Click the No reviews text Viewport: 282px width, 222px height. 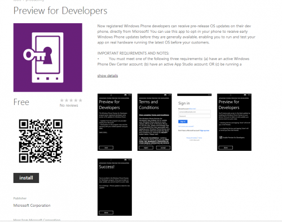[69, 106]
